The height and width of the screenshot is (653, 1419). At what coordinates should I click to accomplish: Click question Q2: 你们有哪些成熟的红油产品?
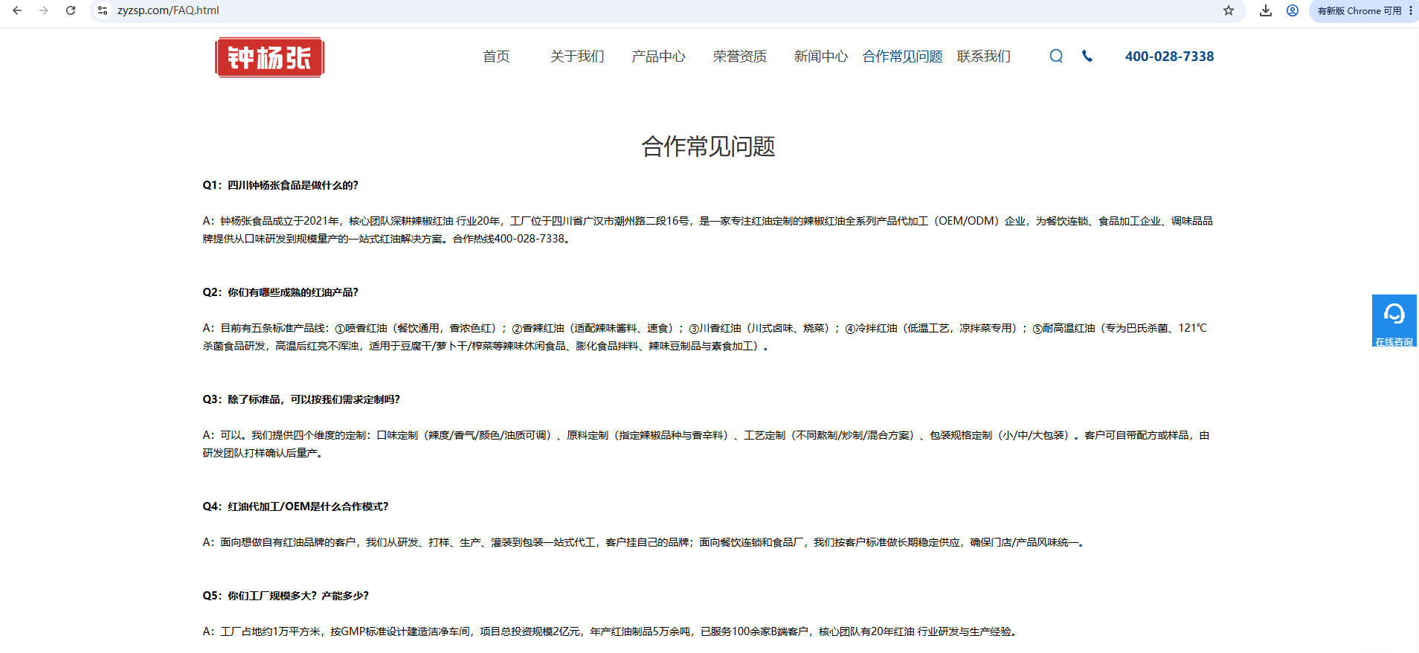tap(280, 292)
